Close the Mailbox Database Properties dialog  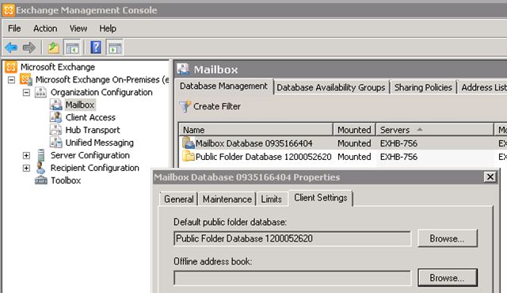(x=490, y=177)
